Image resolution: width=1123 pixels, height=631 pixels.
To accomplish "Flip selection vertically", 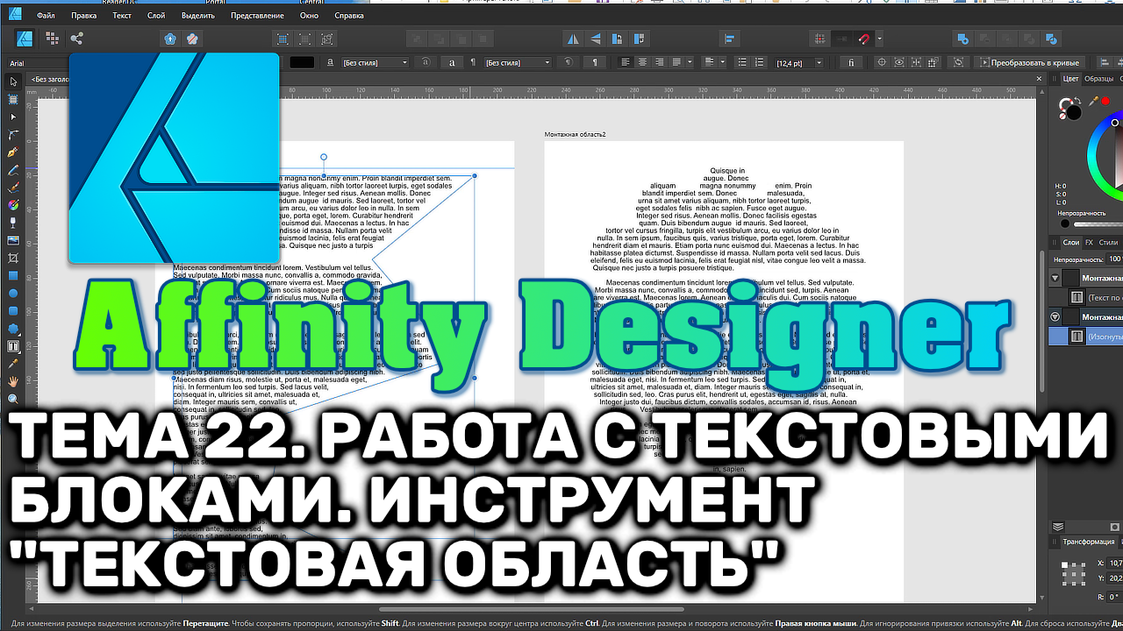I will [596, 39].
